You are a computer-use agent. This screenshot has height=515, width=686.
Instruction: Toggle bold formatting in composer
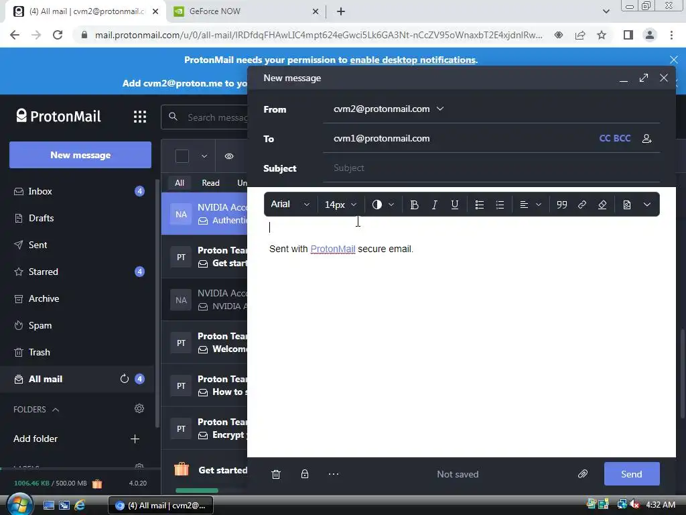(x=414, y=205)
